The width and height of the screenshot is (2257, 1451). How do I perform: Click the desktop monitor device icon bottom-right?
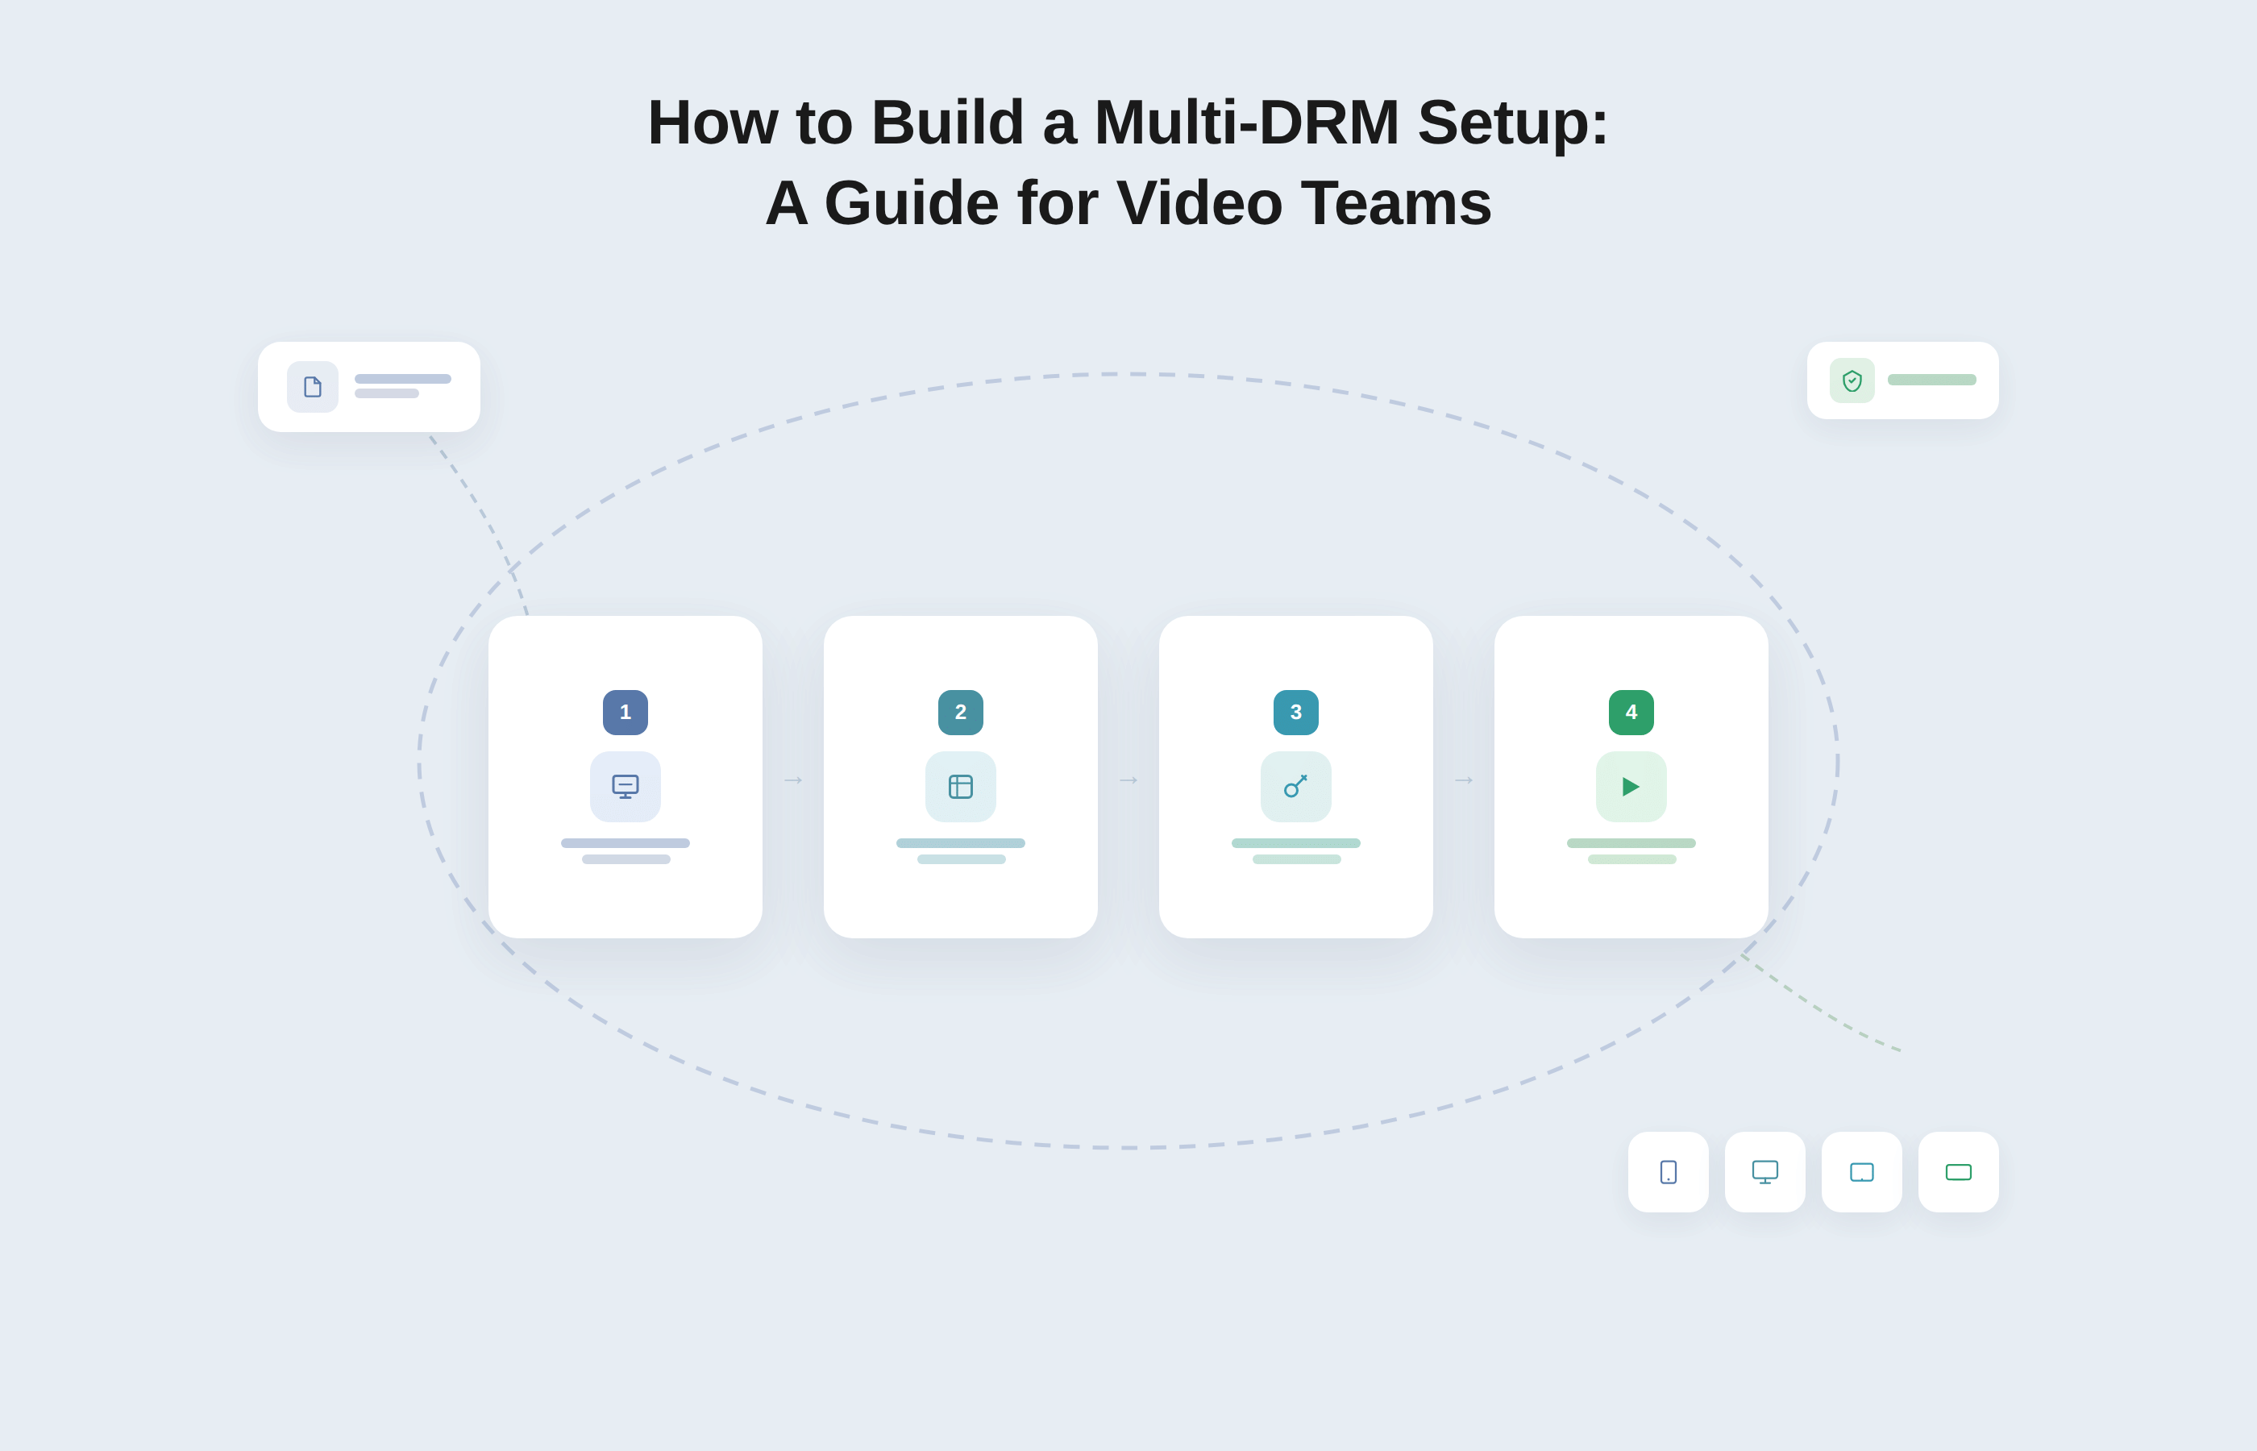pos(1765,1172)
